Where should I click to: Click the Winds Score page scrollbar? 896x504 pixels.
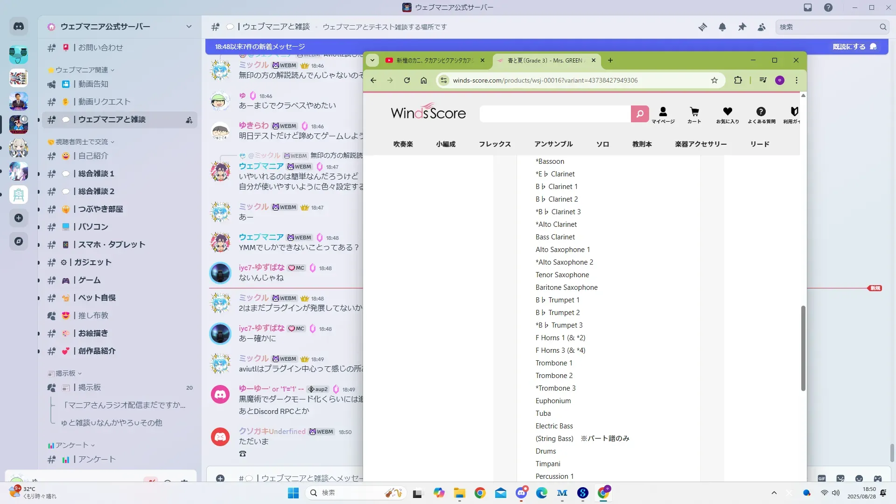pyautogui.click(x=803, y=348)
